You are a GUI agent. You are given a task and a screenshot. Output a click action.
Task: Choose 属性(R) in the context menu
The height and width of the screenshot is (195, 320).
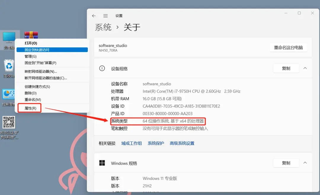pos(53,108)
